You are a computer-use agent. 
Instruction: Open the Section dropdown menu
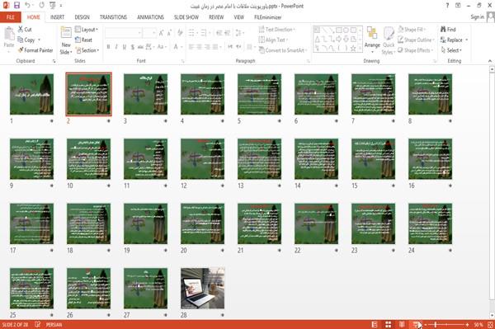point(87,50)
